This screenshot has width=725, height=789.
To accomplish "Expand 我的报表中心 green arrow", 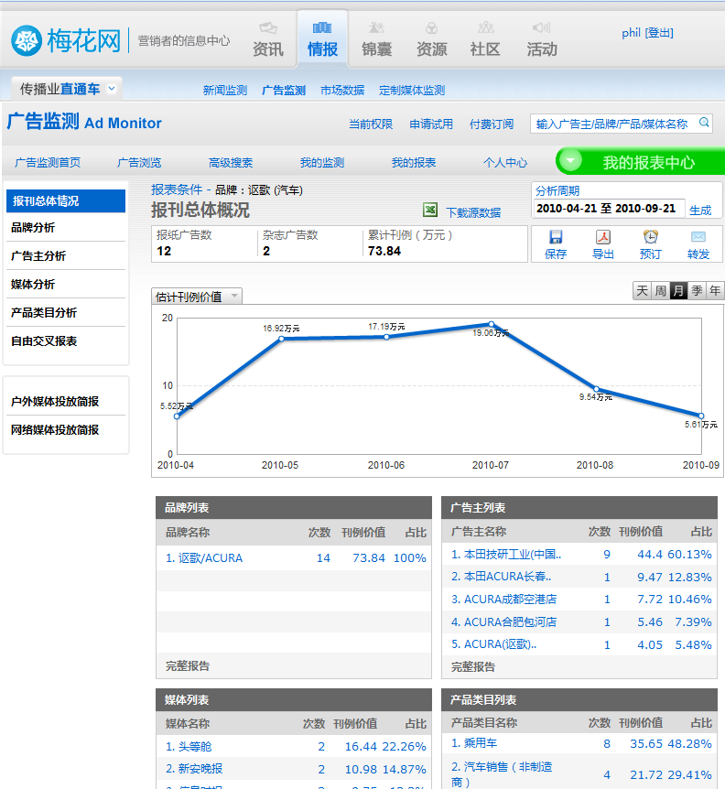I will click(x=570, y=161).
